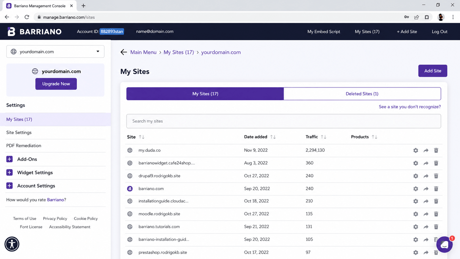Open settings gear for drupal9.rodrigokb.site
This screenshot has width=460, height=259.
[x=416, y=176]
